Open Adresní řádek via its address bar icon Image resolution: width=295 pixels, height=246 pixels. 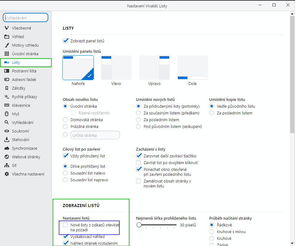click(x=6, y=79)
